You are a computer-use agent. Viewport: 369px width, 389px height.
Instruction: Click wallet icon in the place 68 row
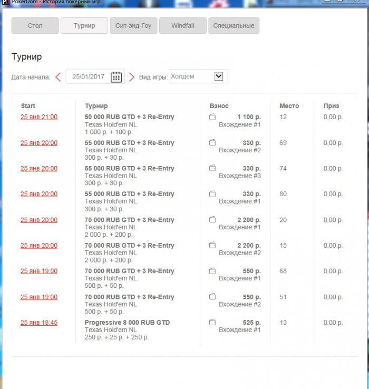[x=212, y=271]
